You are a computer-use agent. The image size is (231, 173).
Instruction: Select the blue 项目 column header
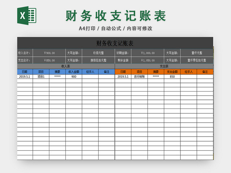click(x=41, y=72)
